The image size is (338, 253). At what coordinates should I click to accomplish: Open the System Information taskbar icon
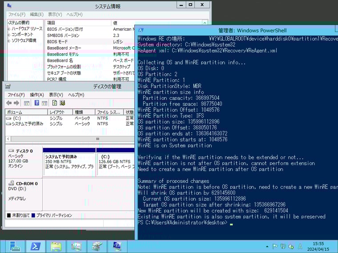(x=117, y=246)
